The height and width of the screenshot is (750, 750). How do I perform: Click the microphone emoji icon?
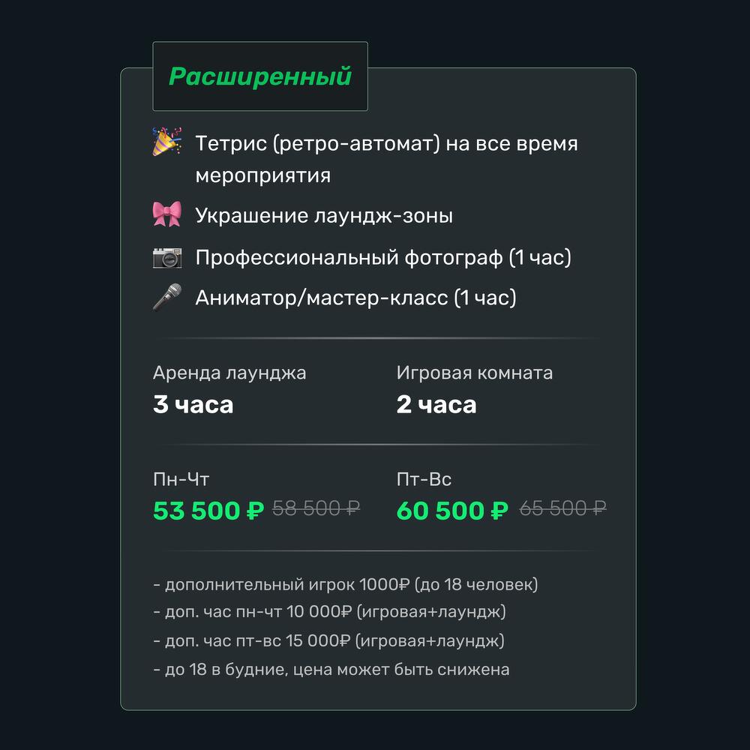[166, 297]
